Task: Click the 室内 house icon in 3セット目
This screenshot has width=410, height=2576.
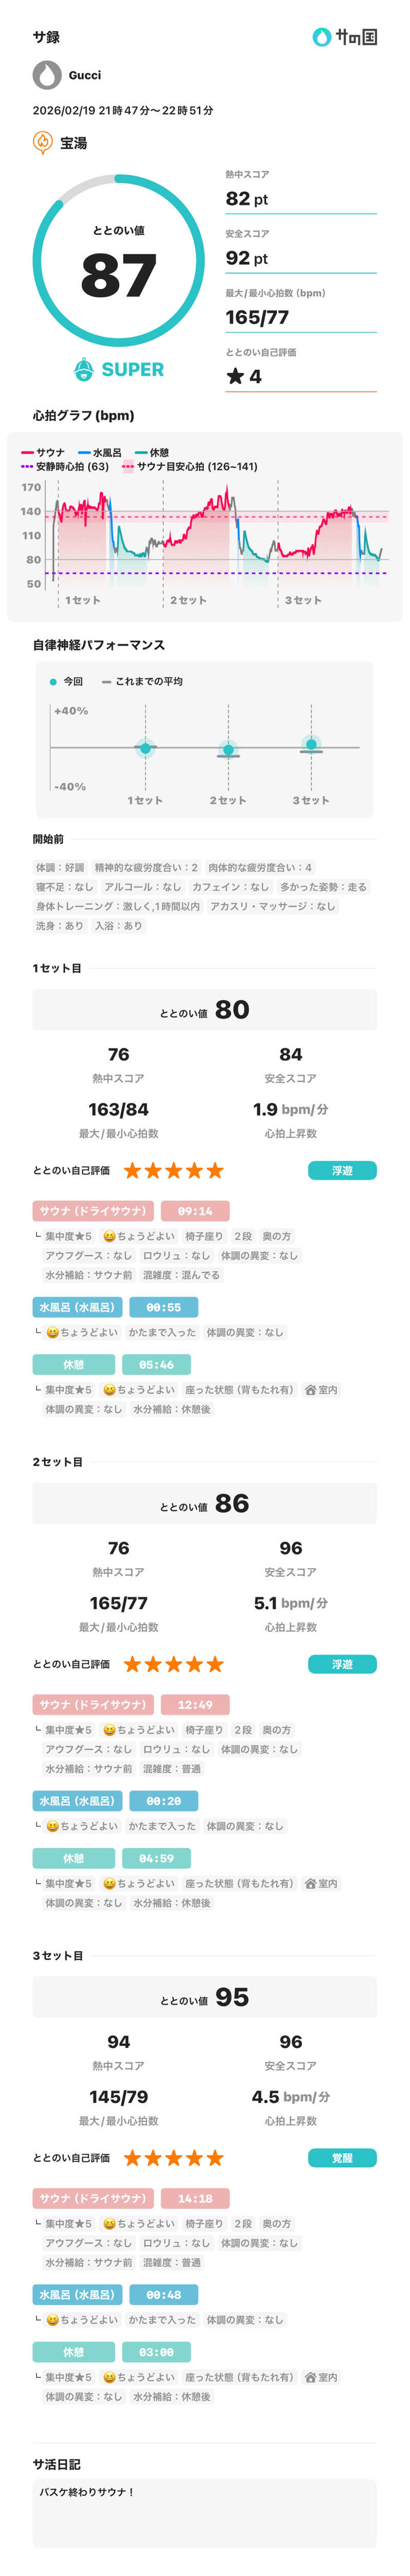Action: (x=310, y=2377)
